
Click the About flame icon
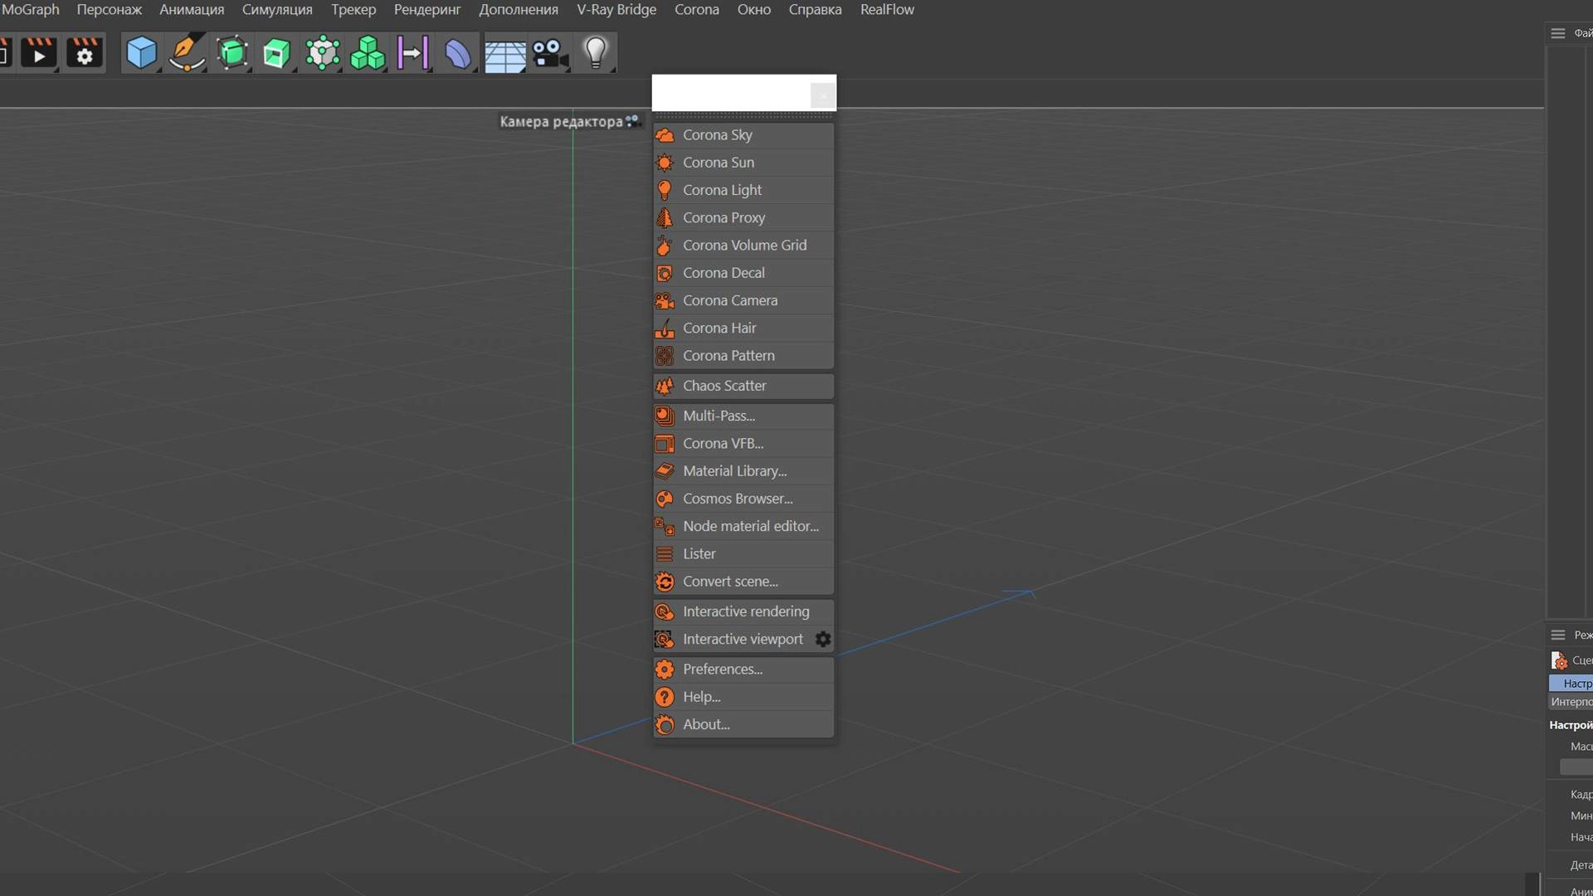665,724
